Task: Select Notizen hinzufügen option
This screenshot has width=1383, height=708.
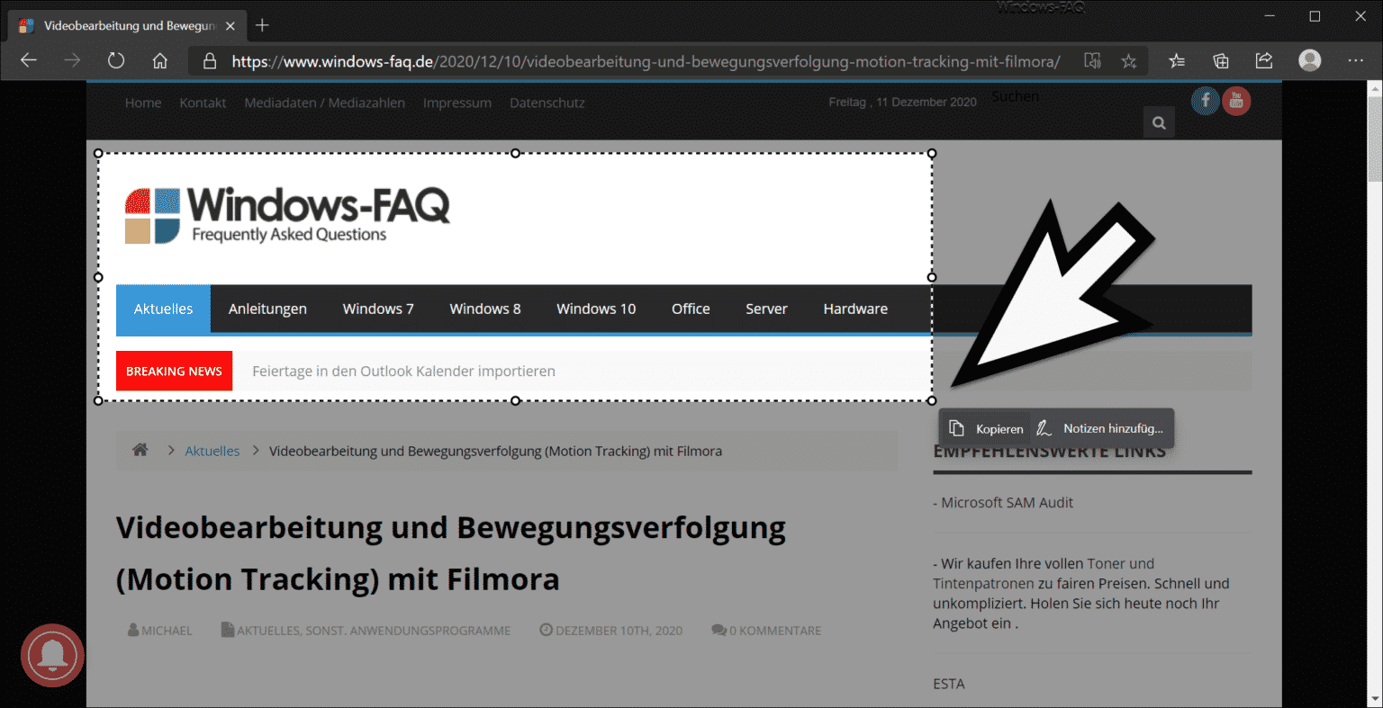Action: click(1102, 429)
